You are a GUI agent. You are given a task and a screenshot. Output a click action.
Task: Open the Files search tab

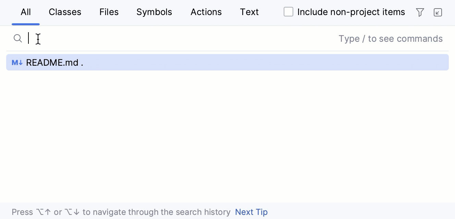click(x=109, y=12)
